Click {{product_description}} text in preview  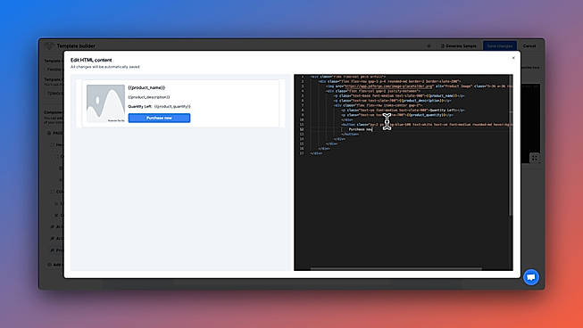coord(149,97)
